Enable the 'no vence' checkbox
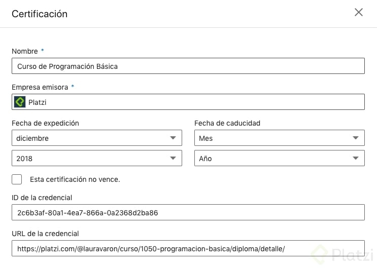The height and width of the screenshot is (268, 377). click(17, 179)
